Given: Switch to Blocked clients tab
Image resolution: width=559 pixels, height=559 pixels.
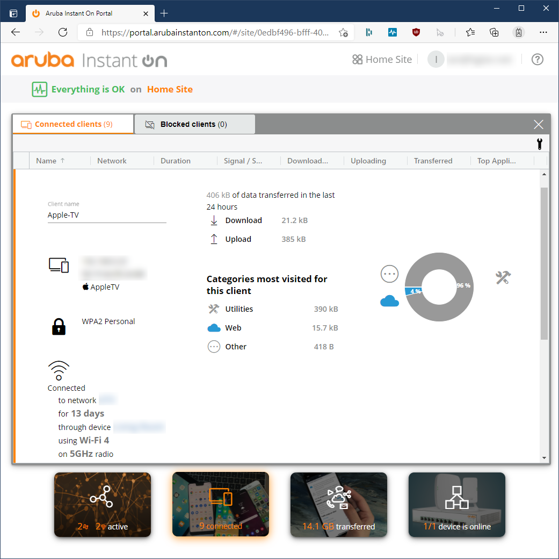Looking at the screenshot, I should [x=194, y=124].
